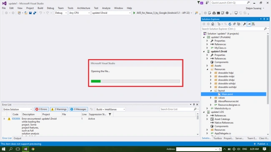Toggle the 2 Warnings filter

click(59, 110)
